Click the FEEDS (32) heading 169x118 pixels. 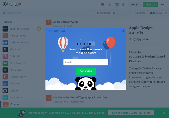(8, 22)
